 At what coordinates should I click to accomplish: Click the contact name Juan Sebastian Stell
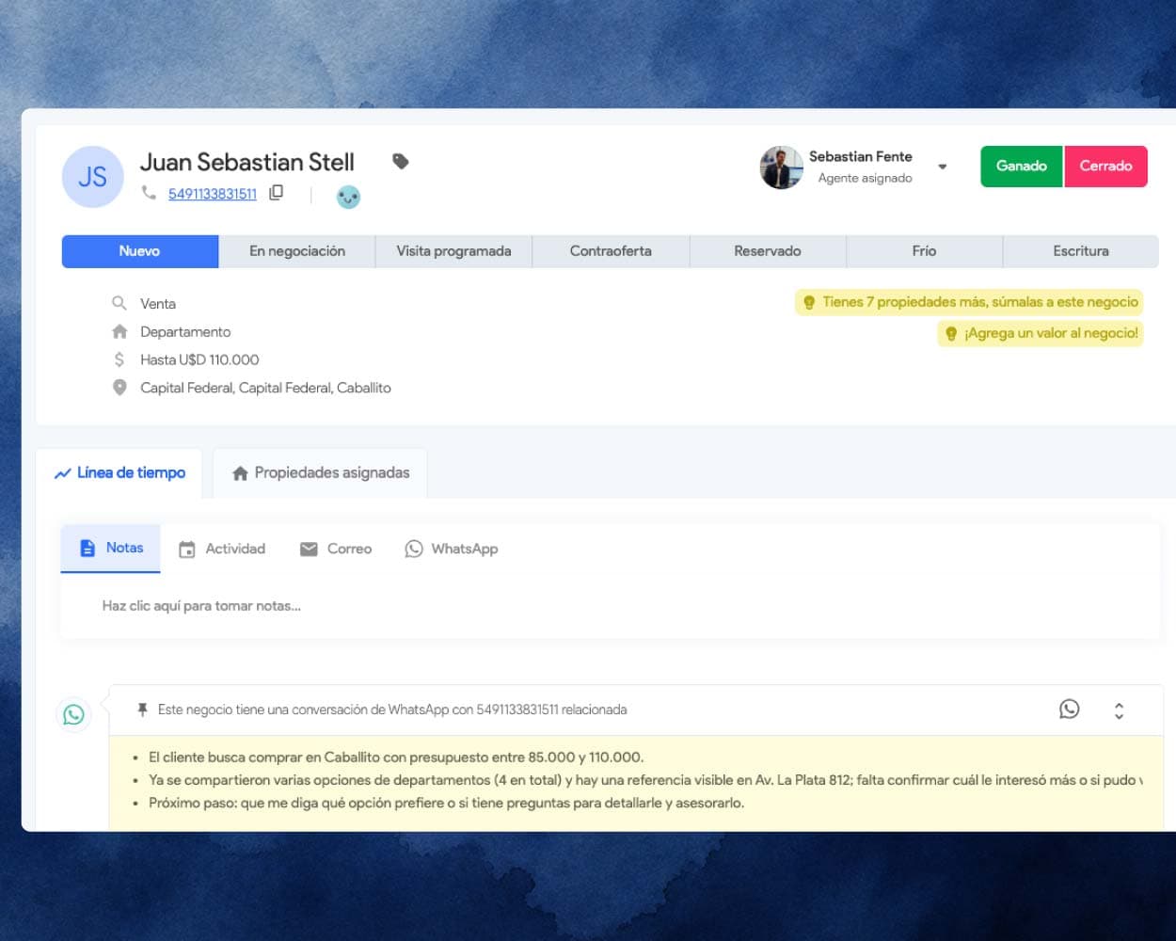tap(247, 162)
